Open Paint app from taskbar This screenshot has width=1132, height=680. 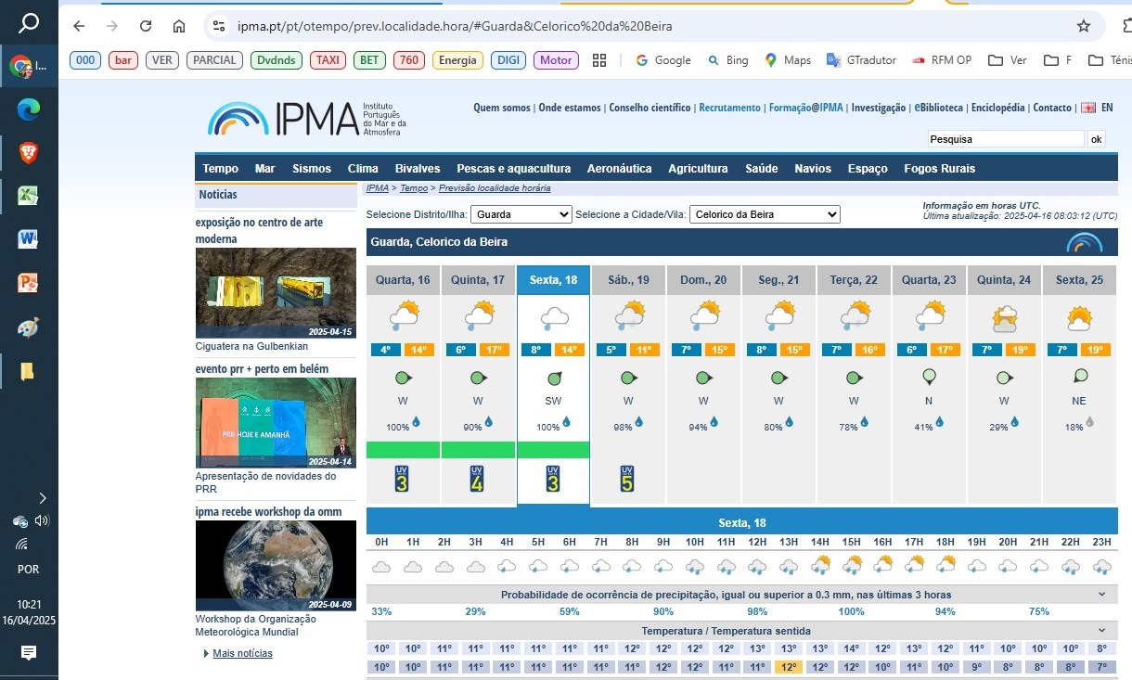point(28,327)
